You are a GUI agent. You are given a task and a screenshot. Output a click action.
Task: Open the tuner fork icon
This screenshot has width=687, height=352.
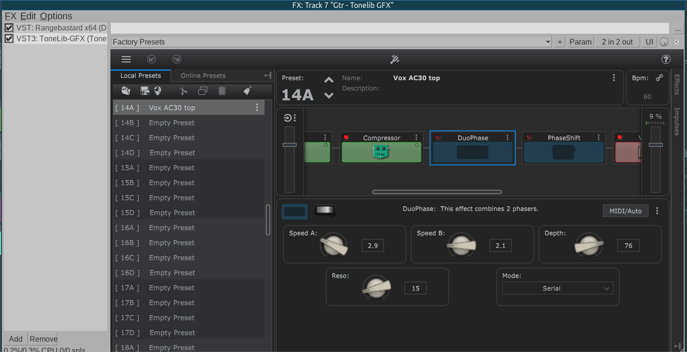(395, 60)
